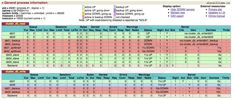Click '11s UP' status of db05_slave

tap(148, 62)
